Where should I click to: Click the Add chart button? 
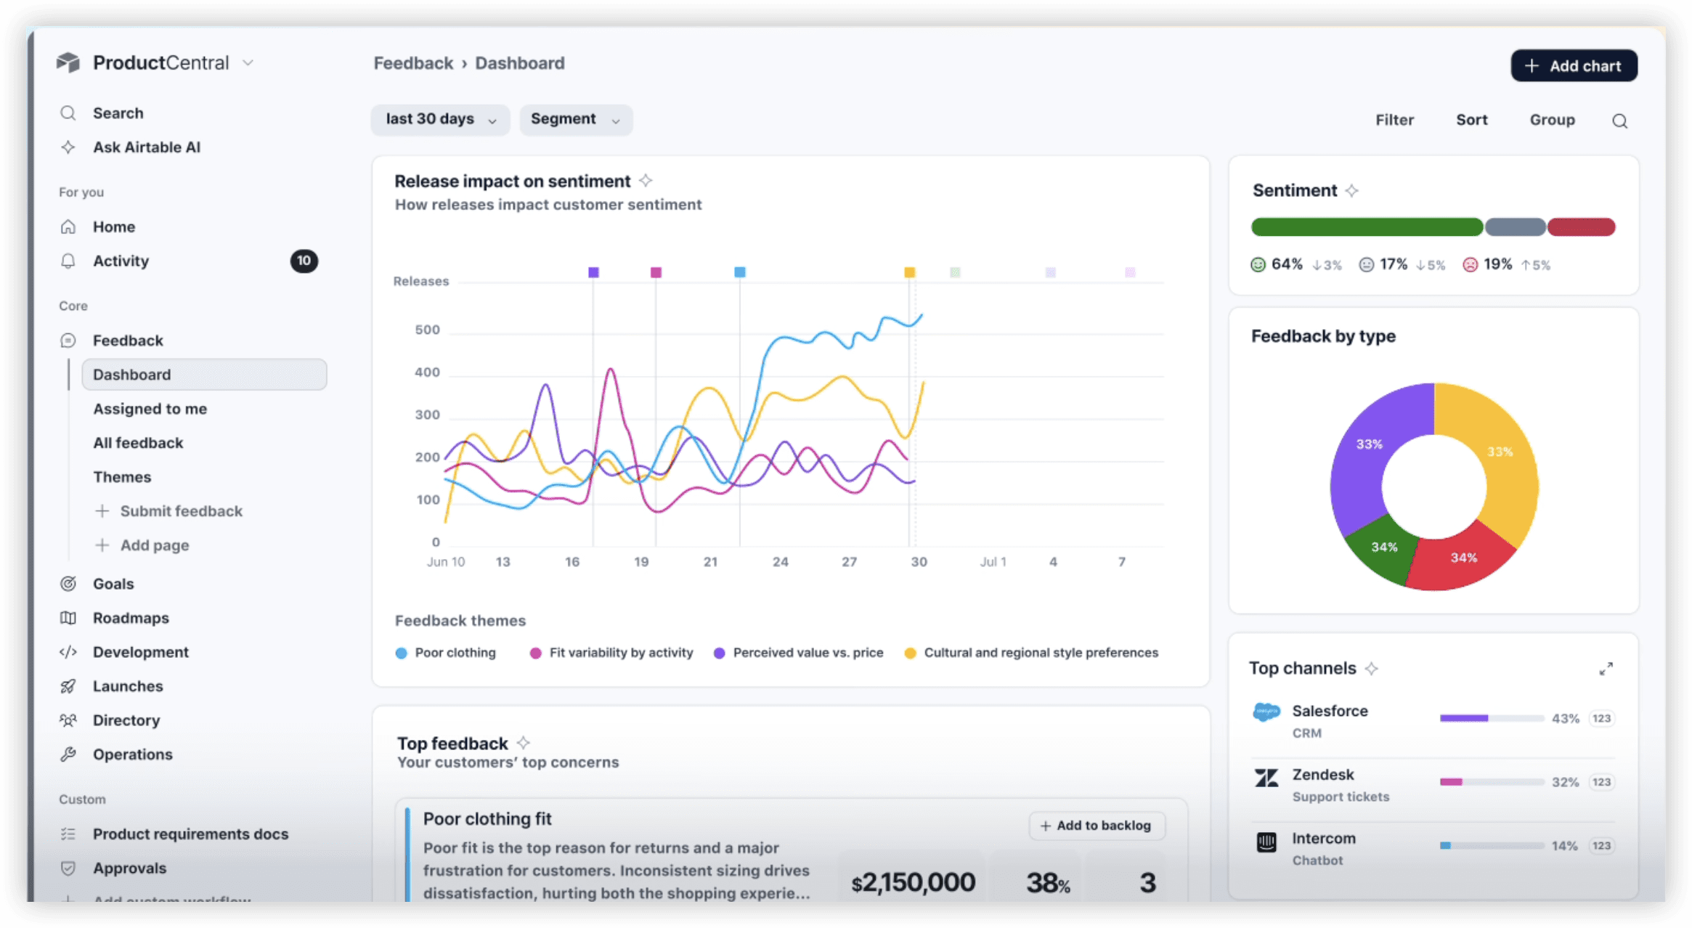pos(1574,66)
